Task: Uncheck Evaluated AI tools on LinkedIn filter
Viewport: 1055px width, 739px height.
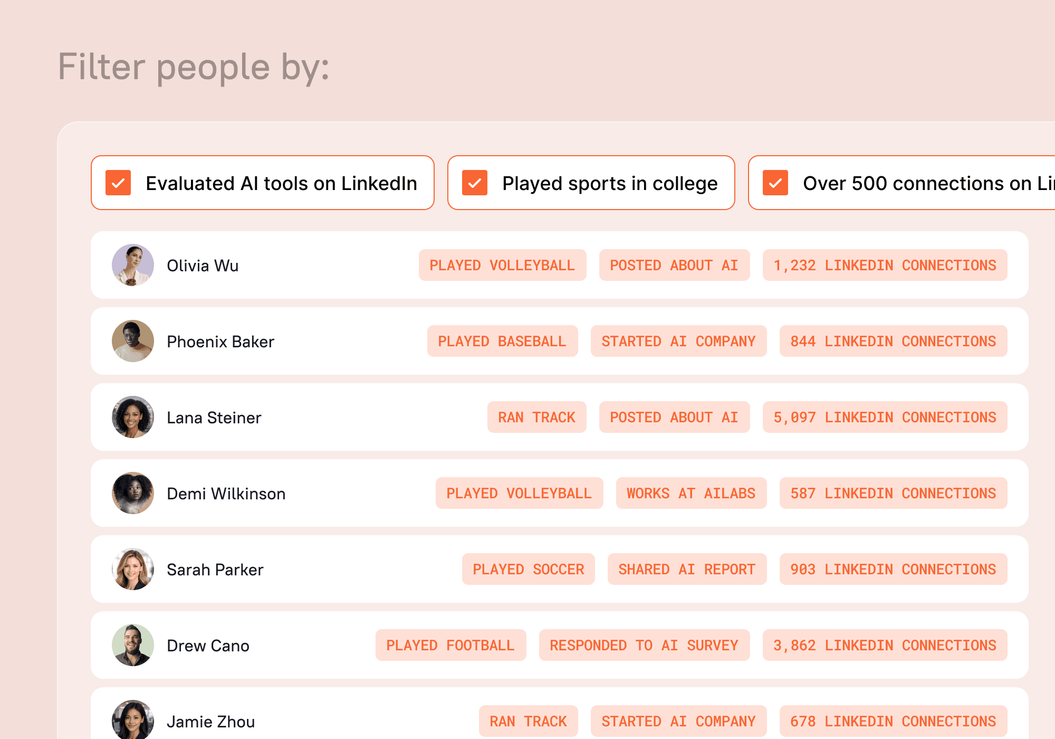Action: click(118, 183)
